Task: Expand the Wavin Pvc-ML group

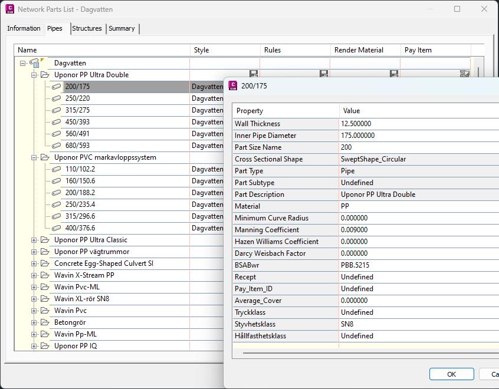Action: tap(34, 287)
